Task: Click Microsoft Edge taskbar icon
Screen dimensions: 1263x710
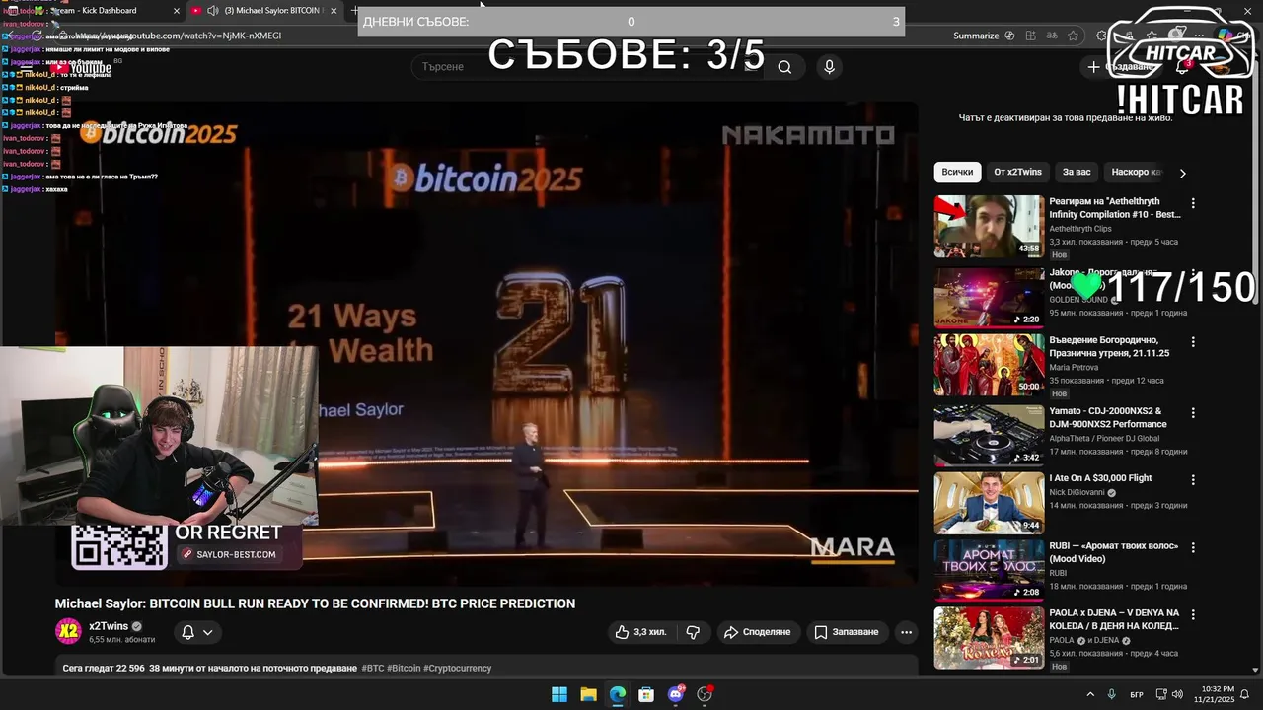Action: (x=617, y=694)
